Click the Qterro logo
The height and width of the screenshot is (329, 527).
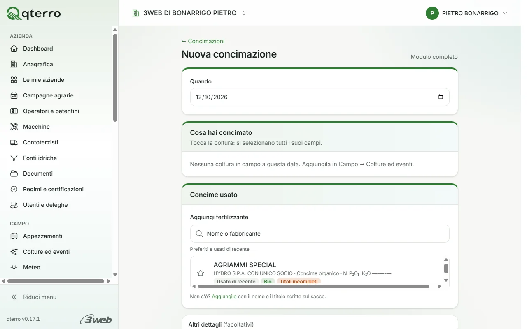tap(34, 13)
